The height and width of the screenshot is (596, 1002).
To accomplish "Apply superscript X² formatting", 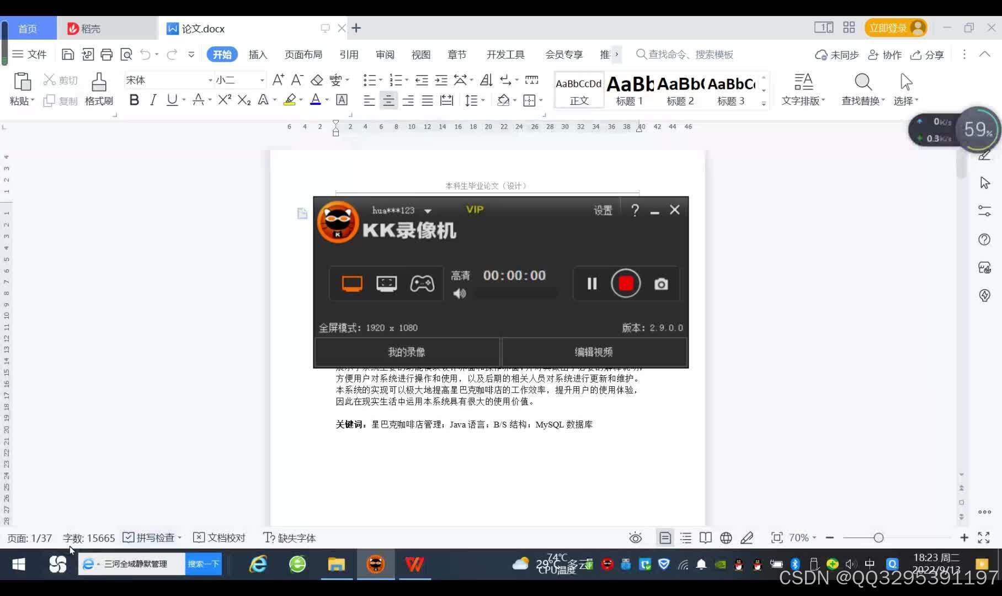I will (x=224, y=100).
